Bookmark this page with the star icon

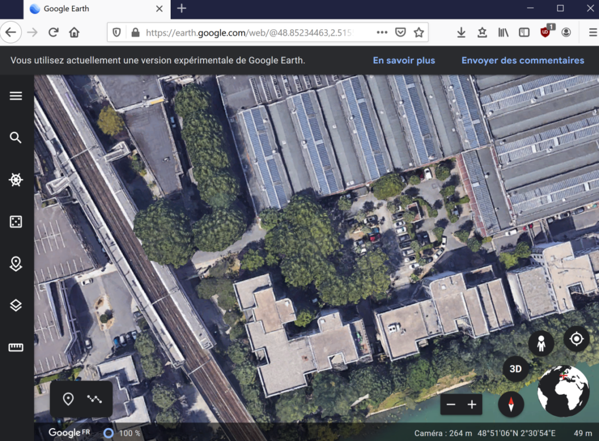[419, 32]
